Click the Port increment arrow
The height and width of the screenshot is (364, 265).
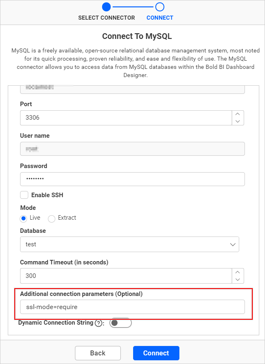pyautogui.click(x=238, y=115)
